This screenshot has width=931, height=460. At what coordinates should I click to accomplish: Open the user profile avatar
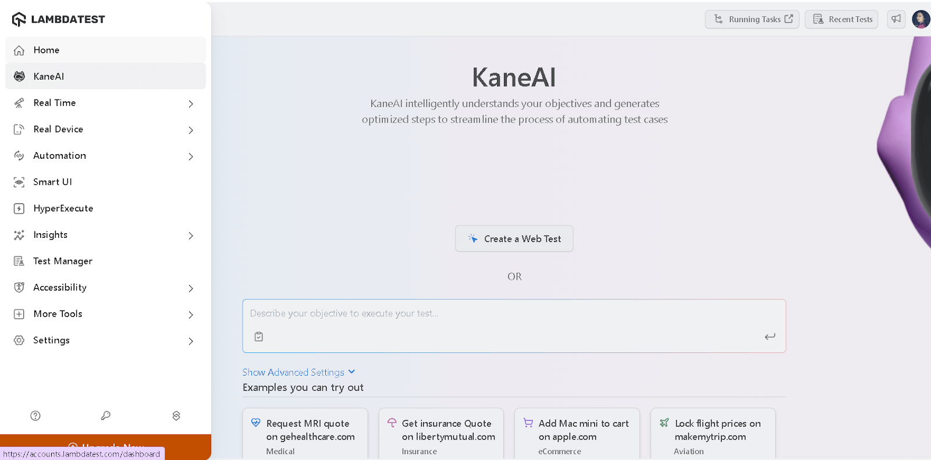coord(921,19)
